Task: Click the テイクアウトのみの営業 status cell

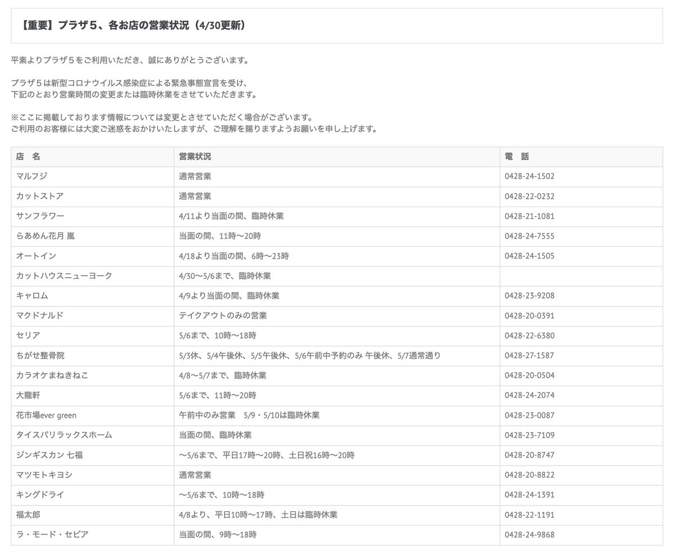Action: click(223, 316)
